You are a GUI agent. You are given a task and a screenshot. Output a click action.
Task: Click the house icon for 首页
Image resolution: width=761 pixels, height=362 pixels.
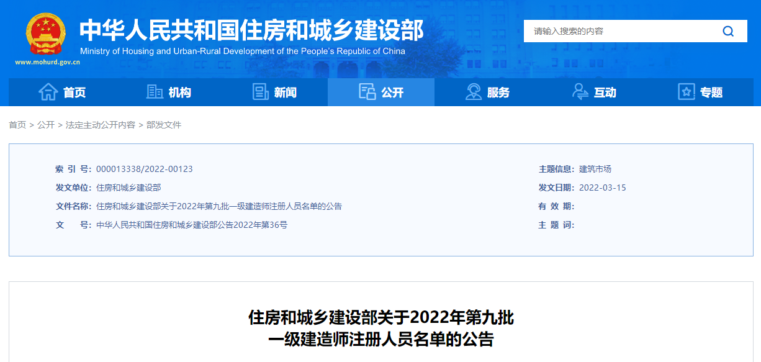[48, 92]
